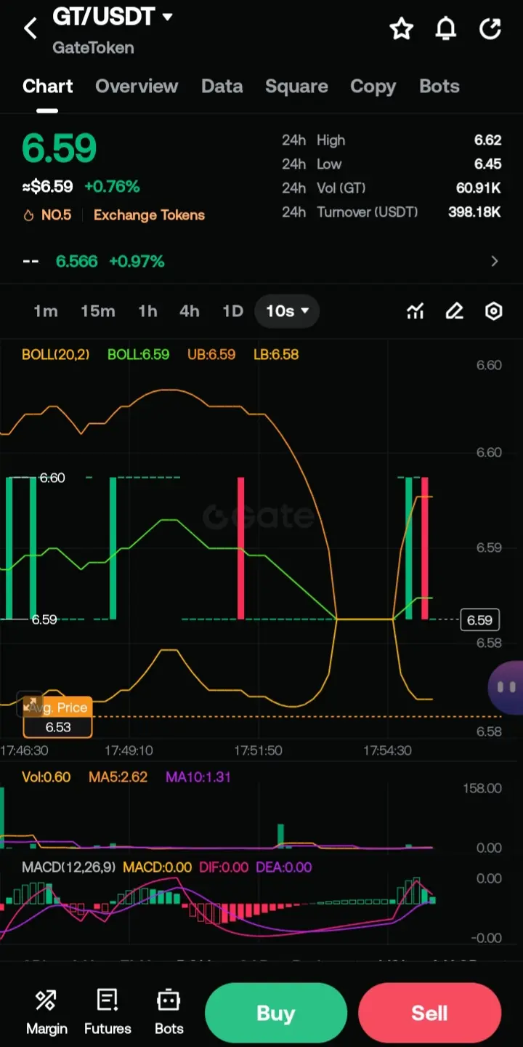The width and height of the screenshot is (523, 1047).
Task: Tap the Vol:0.60 volume label
Action: [x=46, y=777]
